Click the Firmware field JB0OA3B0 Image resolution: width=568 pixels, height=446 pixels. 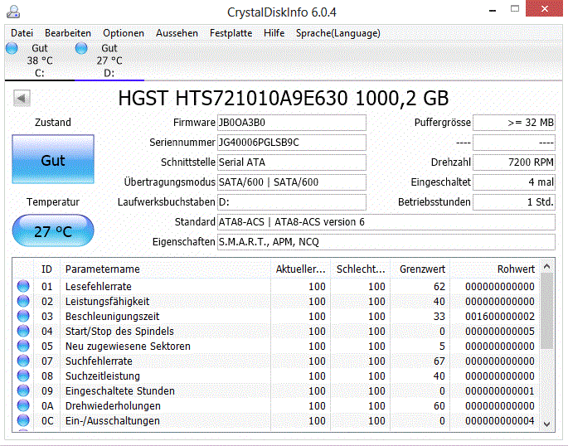pyautogui.click(x=292, y=123)
